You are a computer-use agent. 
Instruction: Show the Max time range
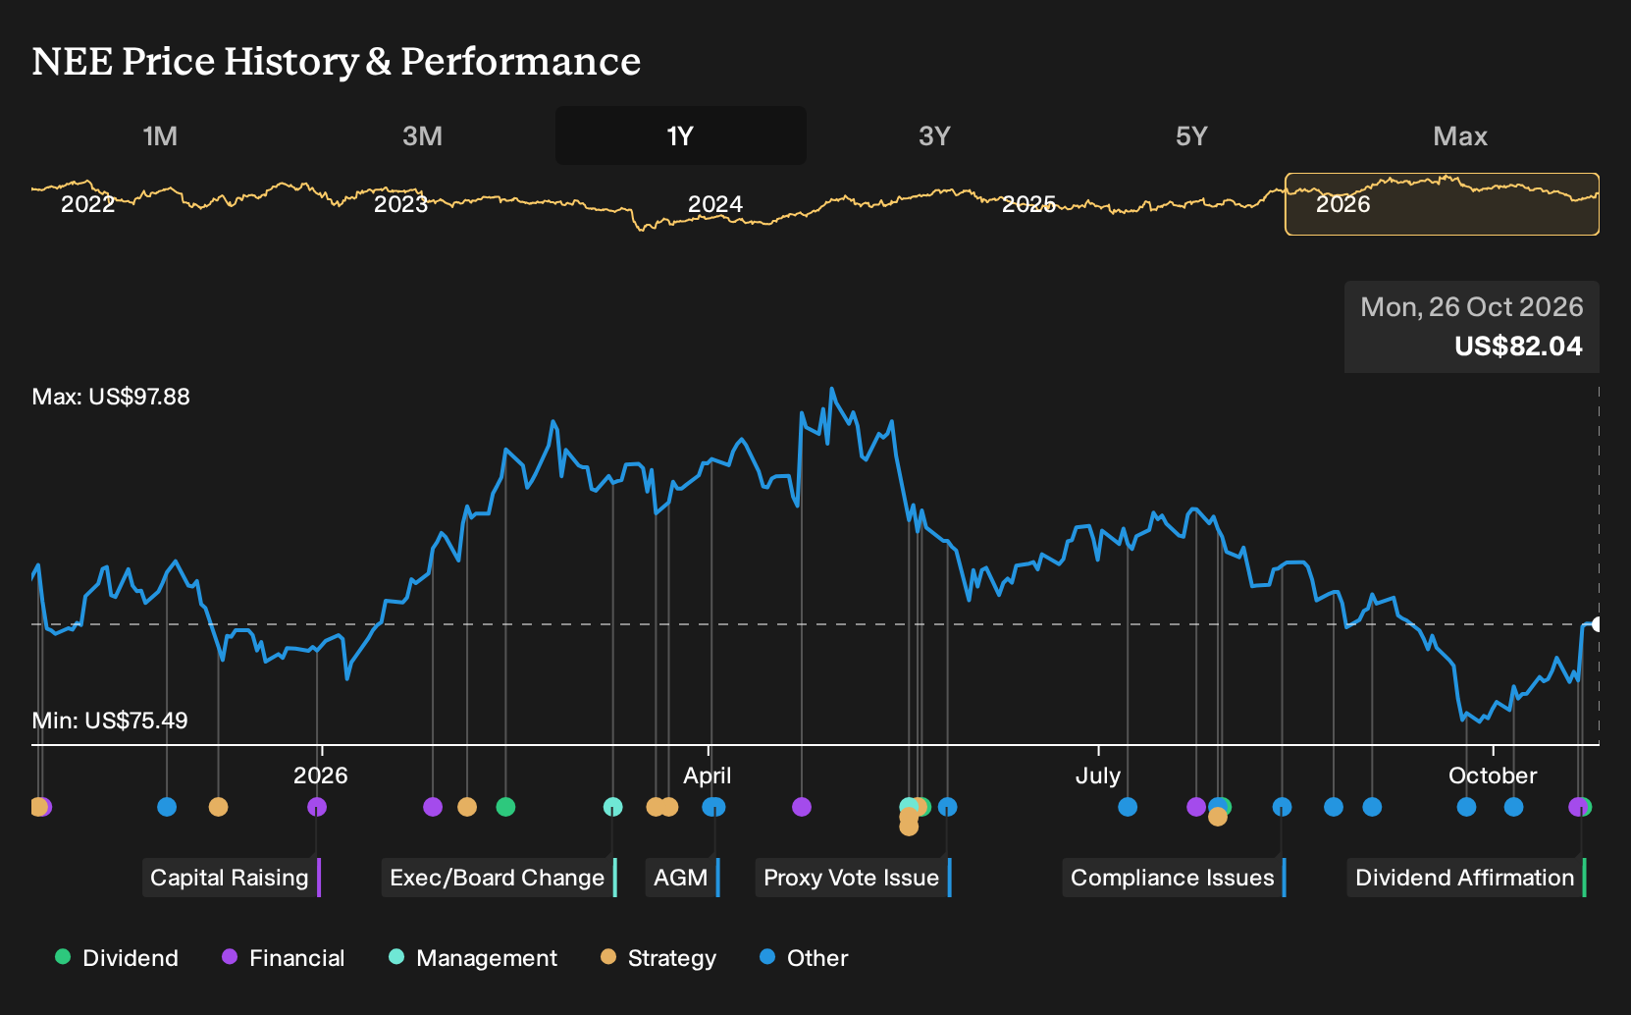pos(1460,135)
